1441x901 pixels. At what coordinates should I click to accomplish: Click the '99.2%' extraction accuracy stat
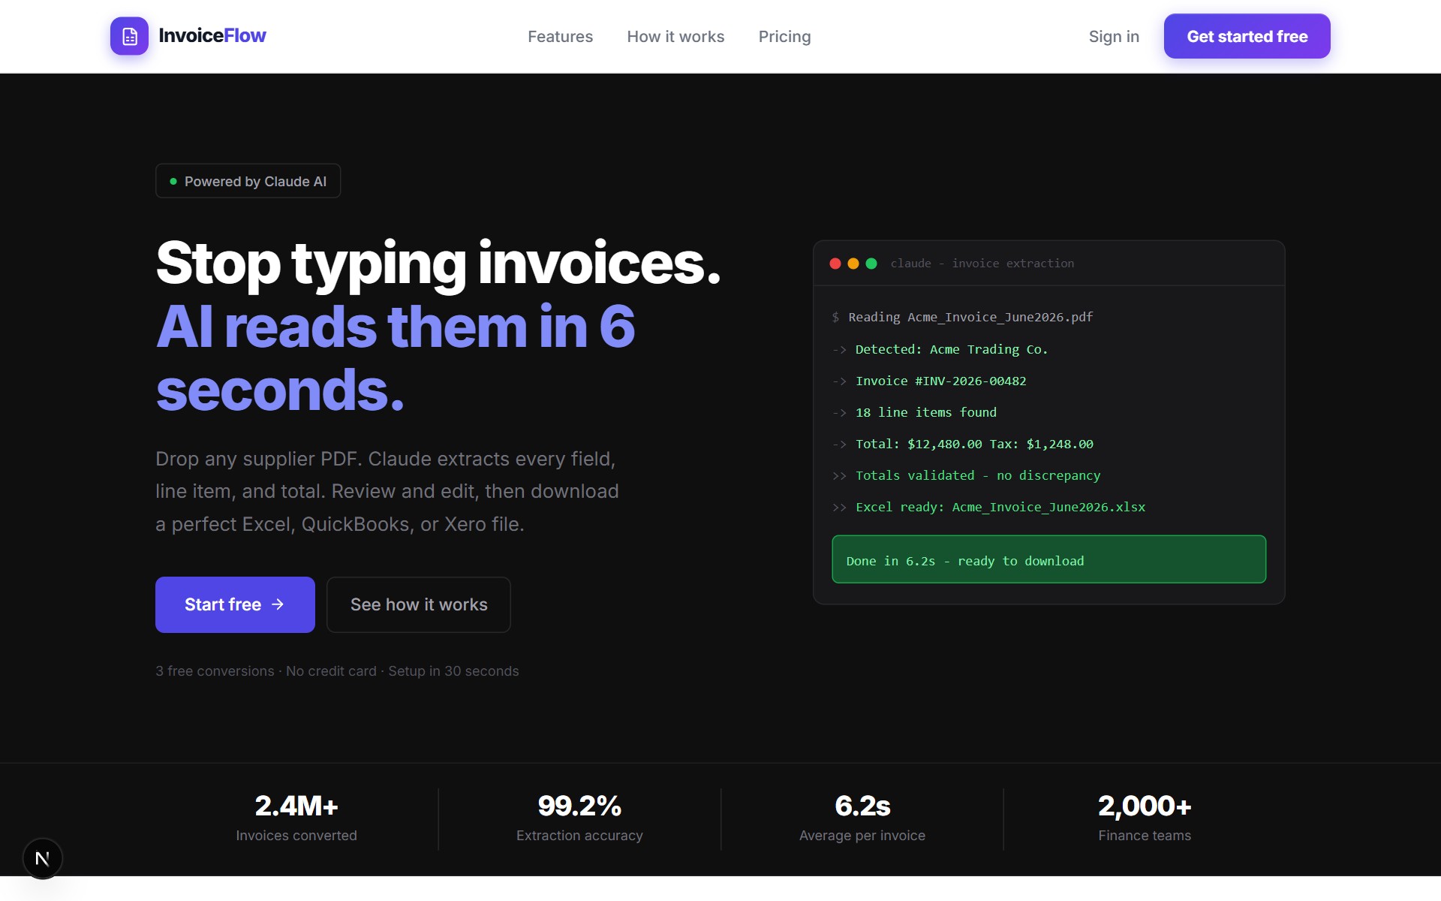pyautogui.click(x=579, y=806)
